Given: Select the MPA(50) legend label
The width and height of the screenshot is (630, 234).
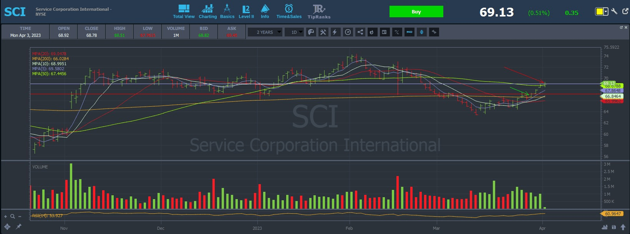Looking at the screenshot, I should 49,74.
